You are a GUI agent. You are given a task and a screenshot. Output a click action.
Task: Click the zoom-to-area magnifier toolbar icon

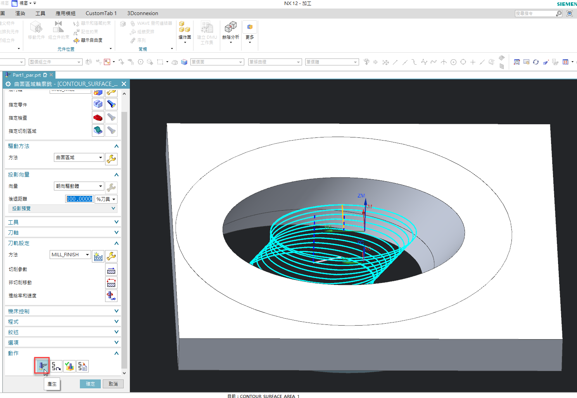[517, 62]
